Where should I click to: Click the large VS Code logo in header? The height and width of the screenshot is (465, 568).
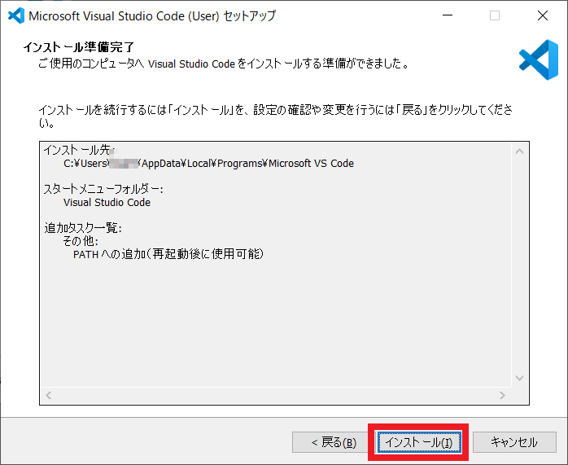pyautogui.click(x=539, y=59)
